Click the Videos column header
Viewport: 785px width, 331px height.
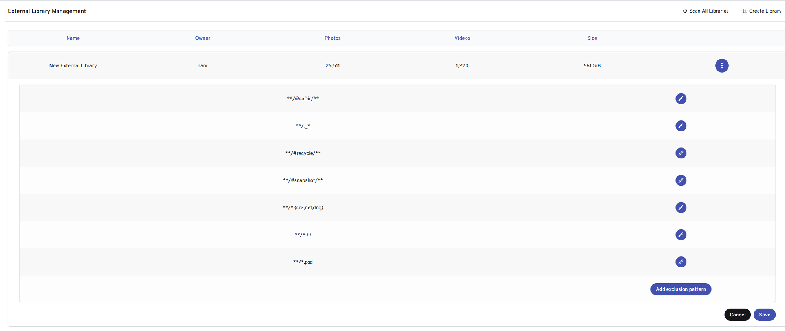click(462, 38)
